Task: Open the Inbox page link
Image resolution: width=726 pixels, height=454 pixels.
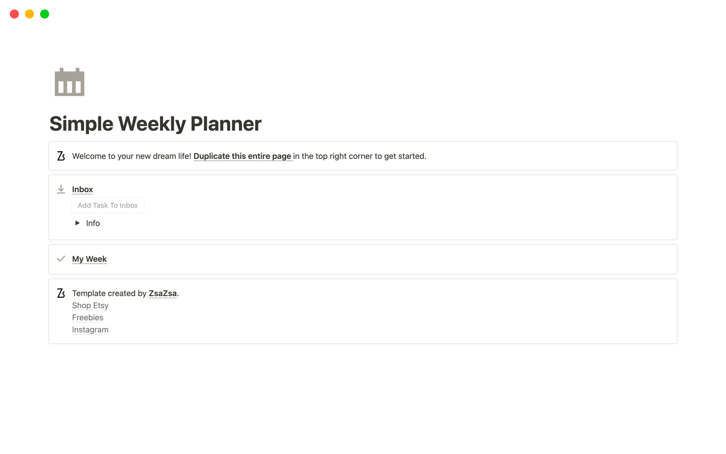Action: (82, 189)
